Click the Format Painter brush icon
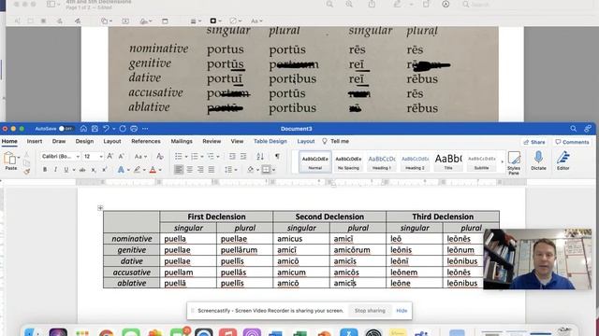 26,172
